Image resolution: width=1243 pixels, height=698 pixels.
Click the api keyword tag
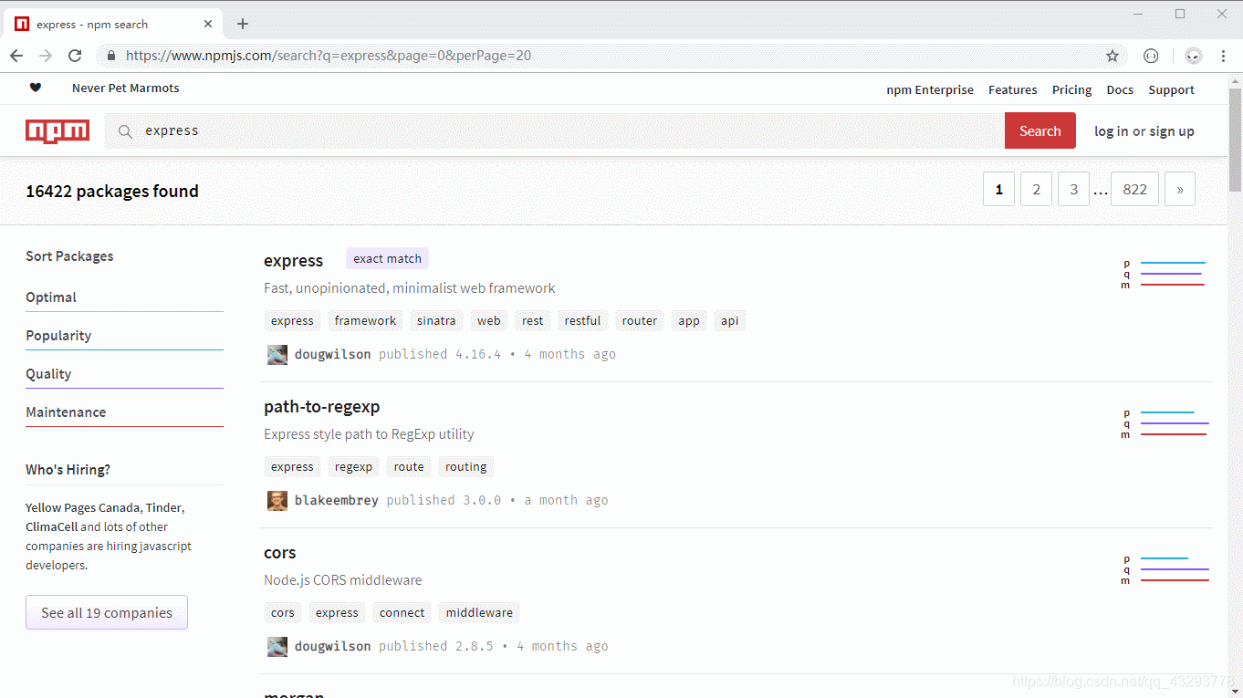coord(729,320)
